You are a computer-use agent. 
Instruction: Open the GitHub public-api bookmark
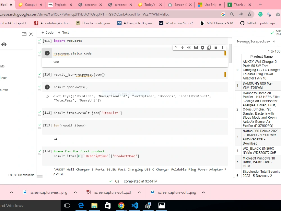259,23
